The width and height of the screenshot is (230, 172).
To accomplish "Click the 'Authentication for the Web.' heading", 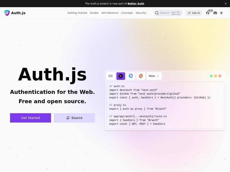I will (x=52, y=92).
